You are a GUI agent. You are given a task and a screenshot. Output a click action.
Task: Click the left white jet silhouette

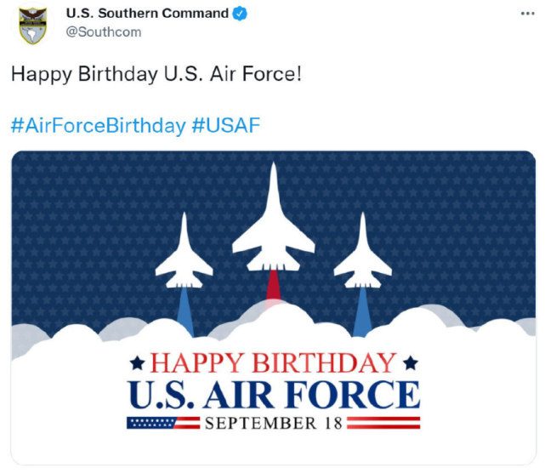[x=184, y=256]
